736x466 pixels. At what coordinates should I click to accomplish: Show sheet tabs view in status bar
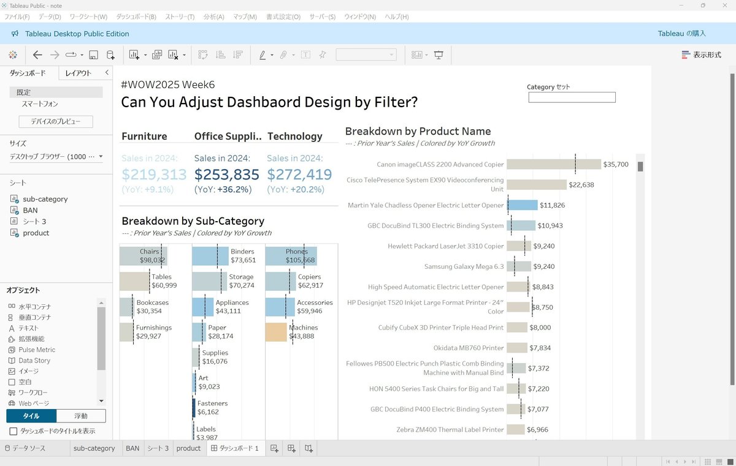pos(729,461)
